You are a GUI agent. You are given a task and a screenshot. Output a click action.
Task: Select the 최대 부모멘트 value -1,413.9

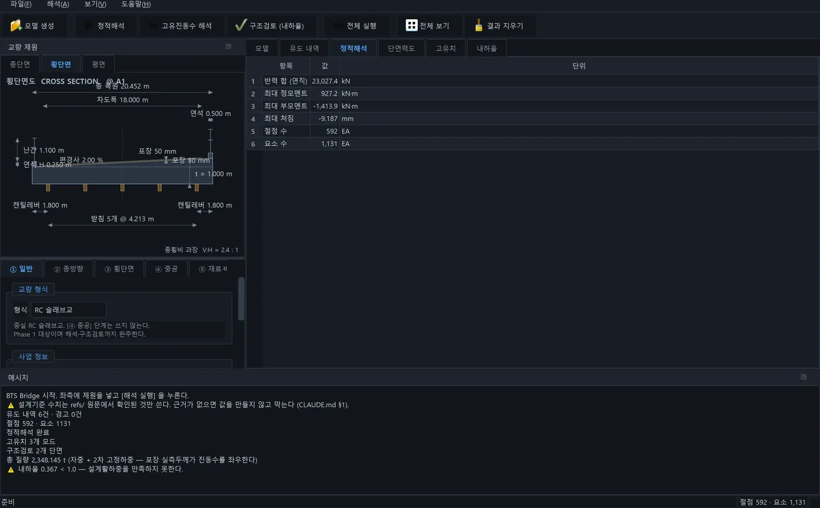coord(325,106)
